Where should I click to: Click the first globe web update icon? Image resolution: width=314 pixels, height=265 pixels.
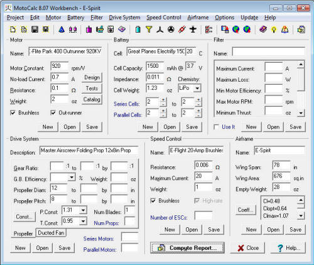236,30
